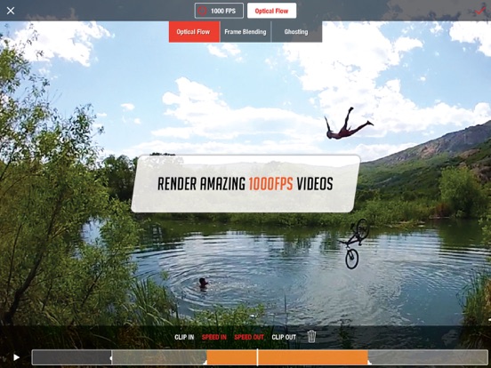This screenshot has height=368, width=491.
Task: Set the CLIP IN point
Action: pos(184,337)
